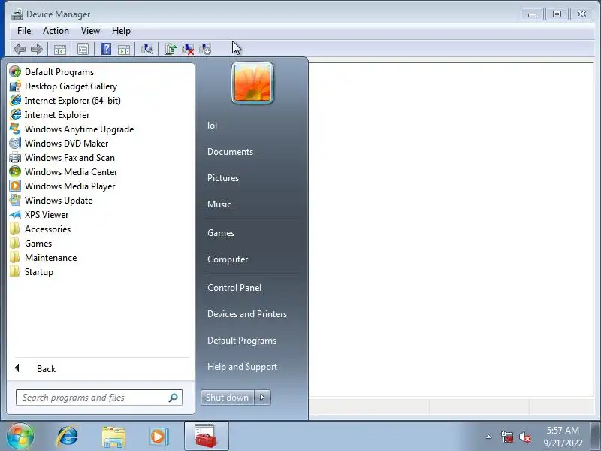The image size is (601, 451).
Task: Click the flower user account picture
Action: tap(252, 83)
